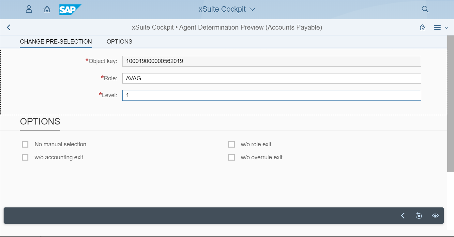
Task: Open the user profile icon
Action: (29, 9)
